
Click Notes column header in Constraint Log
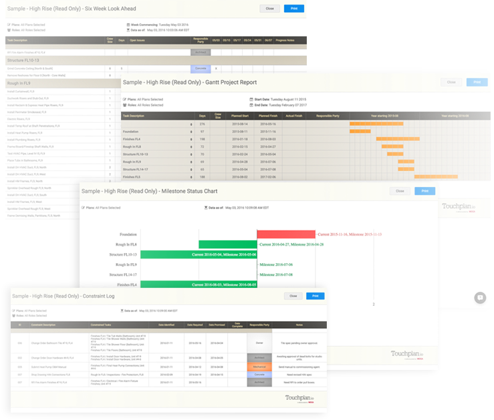pos(299,325)
